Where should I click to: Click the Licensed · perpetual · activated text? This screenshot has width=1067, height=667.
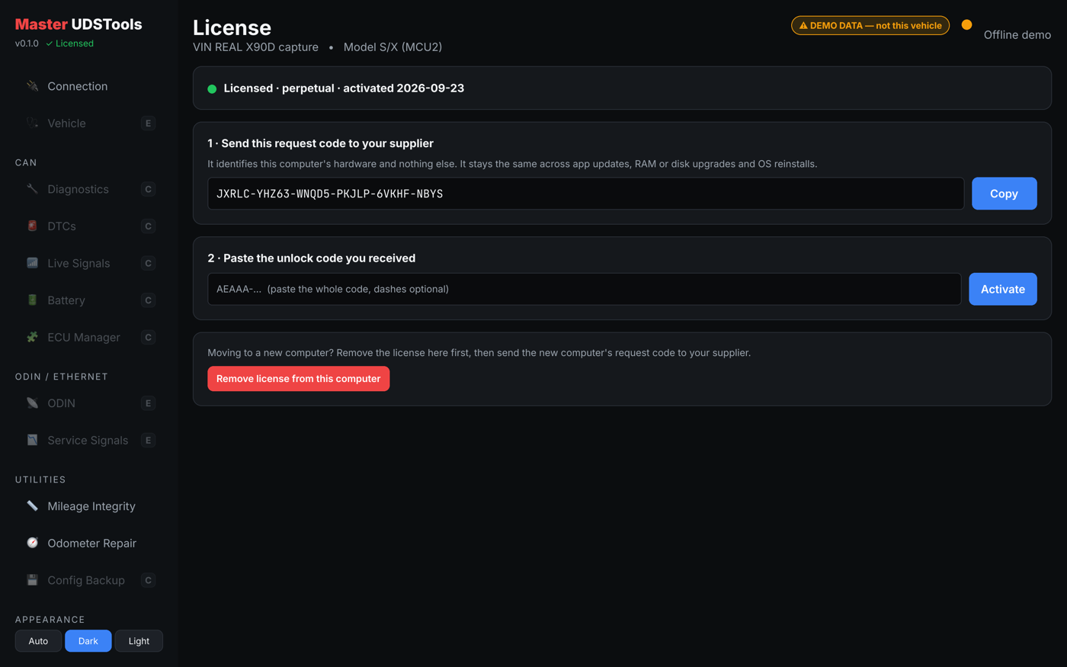click(344, 88)
